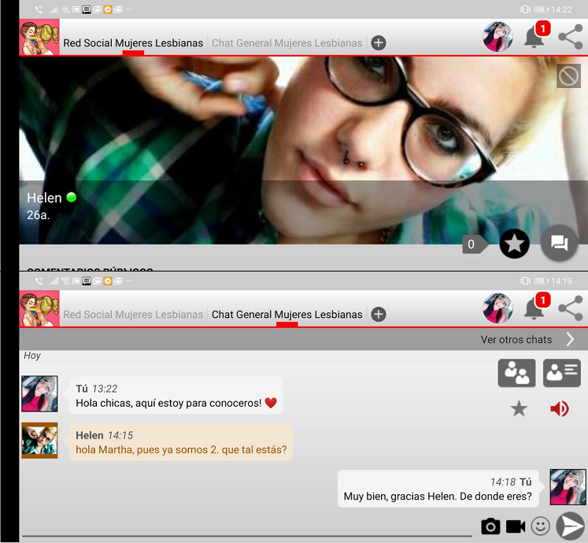The height and width of the screenshot is (543, 588).
Task: Tap Helen's name on profile photo
Action: (x=44, y=198)
